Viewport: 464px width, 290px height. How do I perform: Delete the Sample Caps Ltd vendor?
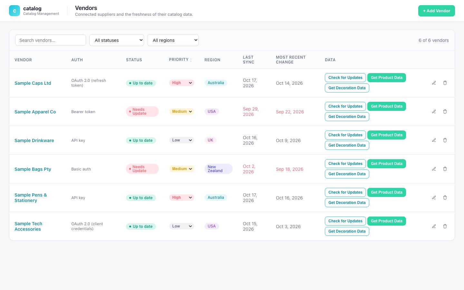click(x=445, y=83)
